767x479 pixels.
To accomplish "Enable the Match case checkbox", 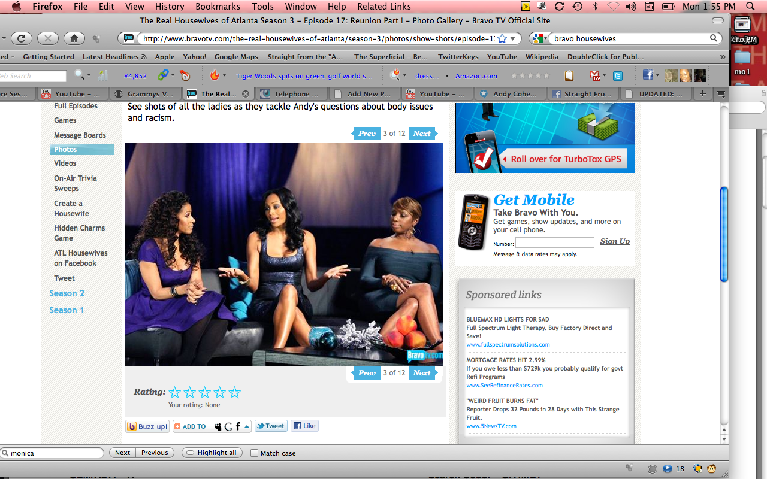I will click(x=255, y=453).
